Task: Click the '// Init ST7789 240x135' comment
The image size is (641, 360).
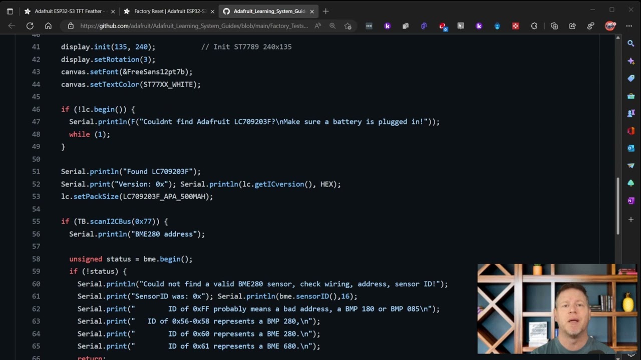Action: point(246,47)
